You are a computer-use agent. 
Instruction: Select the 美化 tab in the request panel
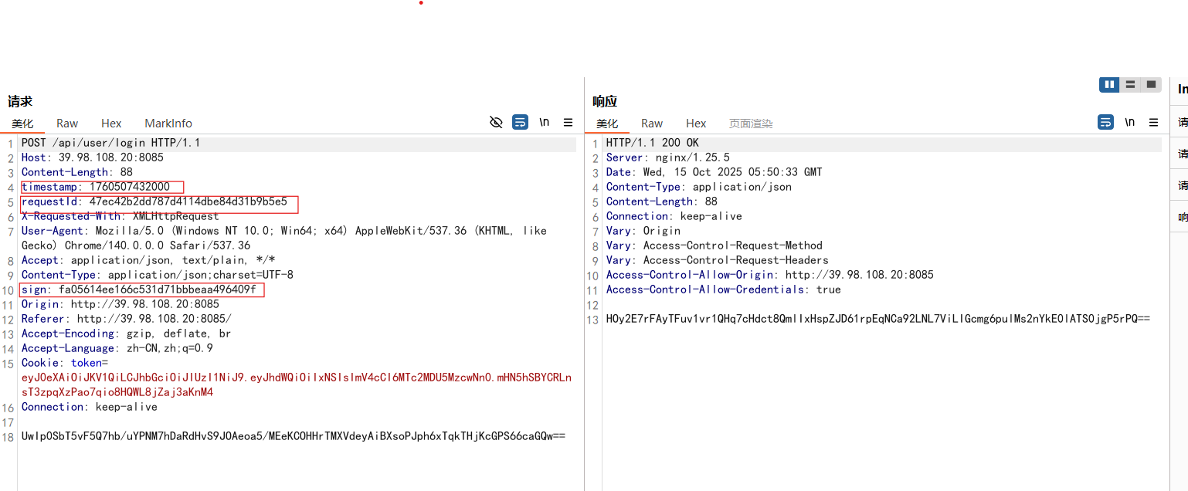click(x=22, y=124)
